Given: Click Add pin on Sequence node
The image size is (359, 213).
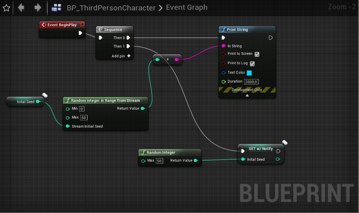Looking at the screenshot, I should click(121, 56).
